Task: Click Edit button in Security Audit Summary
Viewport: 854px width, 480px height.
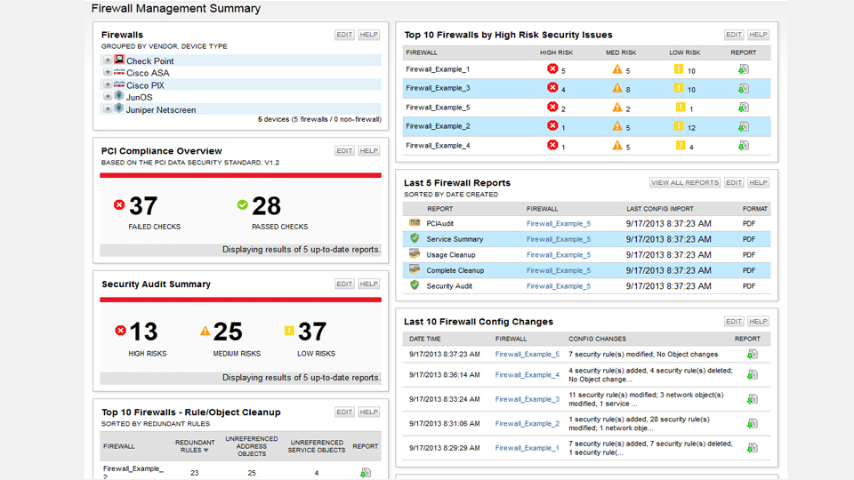Action: pos(344,284)
